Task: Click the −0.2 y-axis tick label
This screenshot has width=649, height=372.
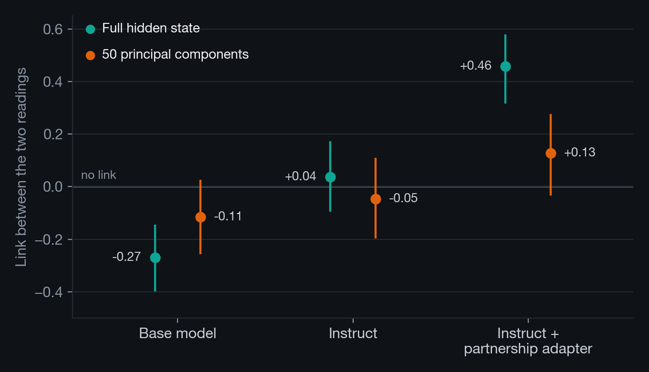Action: (49, 239)
